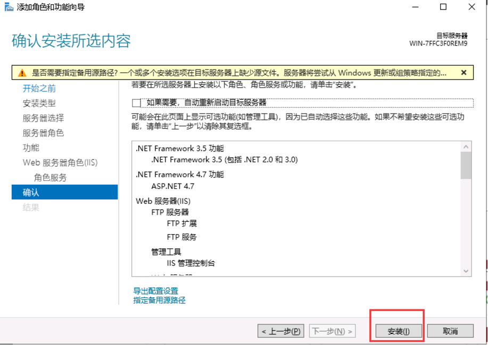
Task: Enable automatic restart of target server checkbox
Action: coord(136,103)
